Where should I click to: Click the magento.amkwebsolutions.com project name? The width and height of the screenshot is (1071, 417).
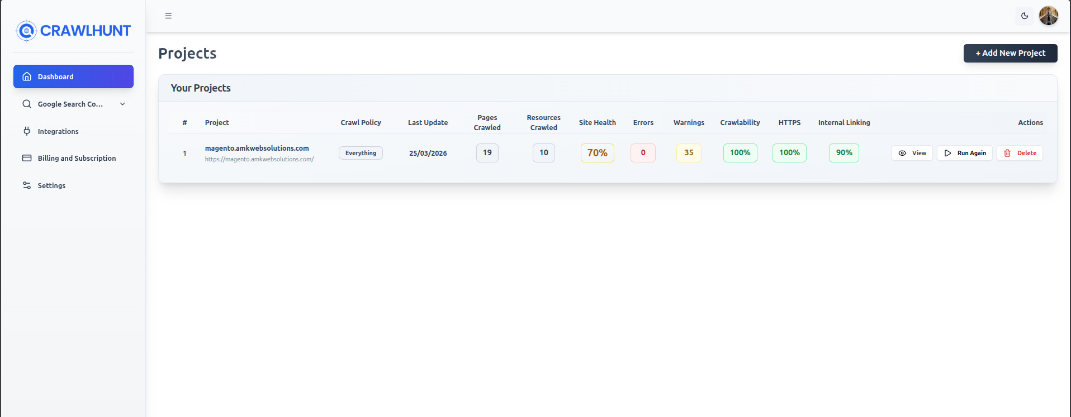[257, 148]
